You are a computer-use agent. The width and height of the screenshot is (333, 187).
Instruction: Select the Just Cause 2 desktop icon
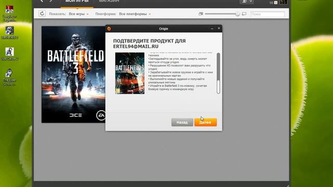(9, 54)
